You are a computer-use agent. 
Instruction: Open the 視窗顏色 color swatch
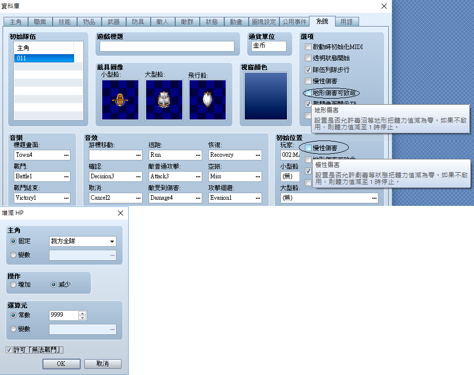pyautogui.click(x=266, y=96)
